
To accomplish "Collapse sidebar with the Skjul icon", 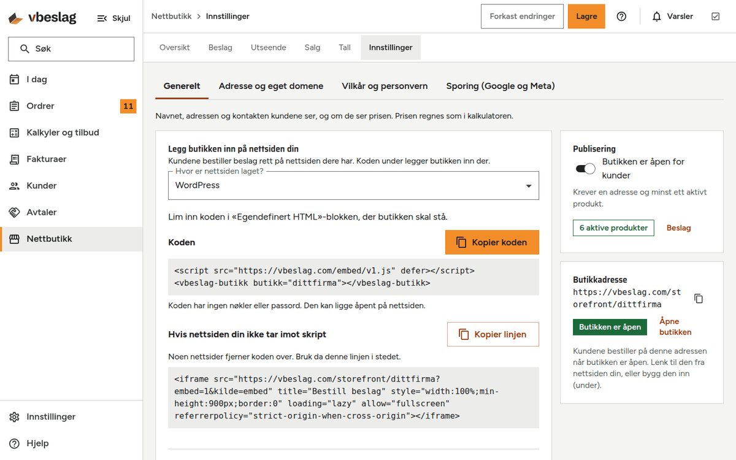I will click(102, 18).
